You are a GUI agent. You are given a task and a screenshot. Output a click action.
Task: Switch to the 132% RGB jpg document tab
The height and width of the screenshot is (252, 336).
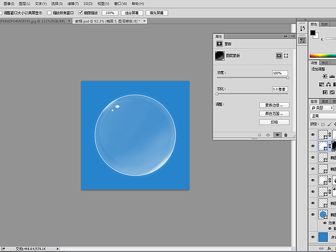coord(32,21)
